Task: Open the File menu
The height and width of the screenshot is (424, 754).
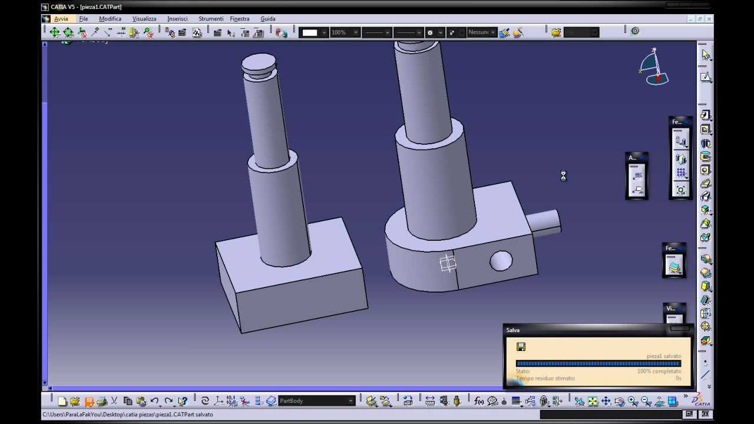Action: click(84, 19)
